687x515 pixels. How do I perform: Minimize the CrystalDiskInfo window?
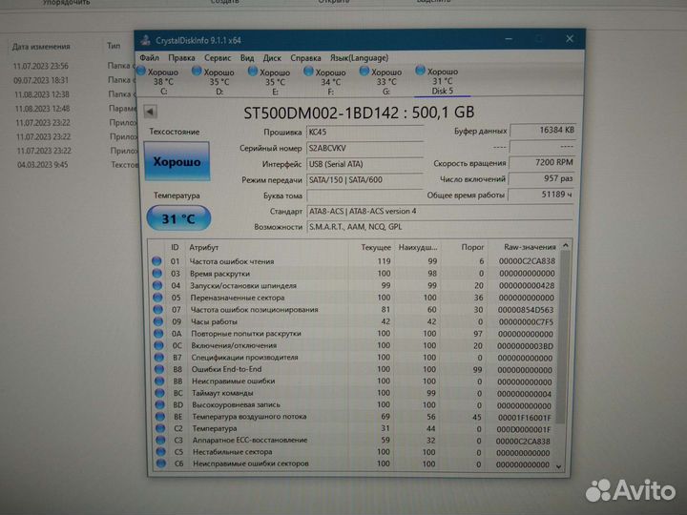coord(509,39)
